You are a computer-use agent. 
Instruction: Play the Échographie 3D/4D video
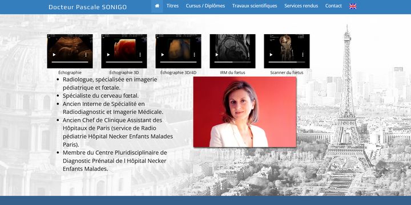tap(163, 55)
